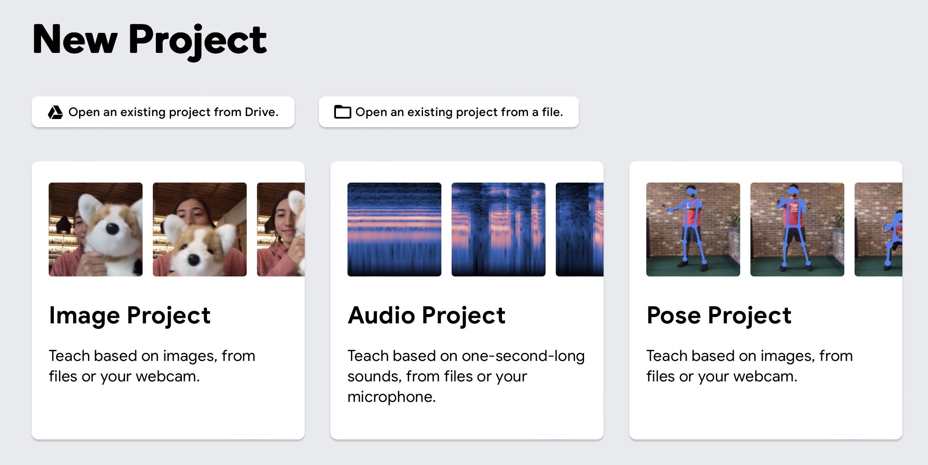The height and width of the screenshot is (465, 928).
Task: Click the Audio Project microphone description text
Action: (x=392, y=396)
